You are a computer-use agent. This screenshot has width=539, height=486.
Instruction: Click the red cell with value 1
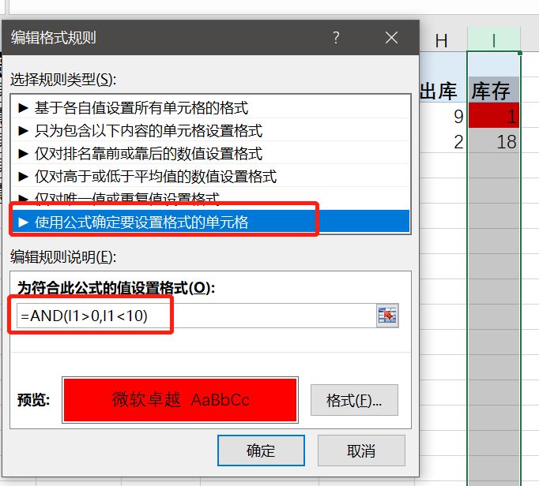point(494,115)
